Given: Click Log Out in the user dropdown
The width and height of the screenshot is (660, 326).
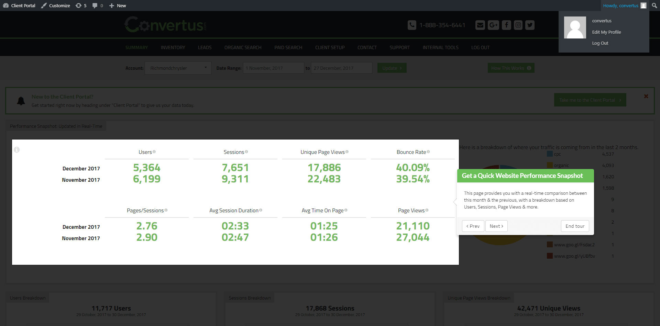Looking at the screenshot, I should click(x=600, y=43).
